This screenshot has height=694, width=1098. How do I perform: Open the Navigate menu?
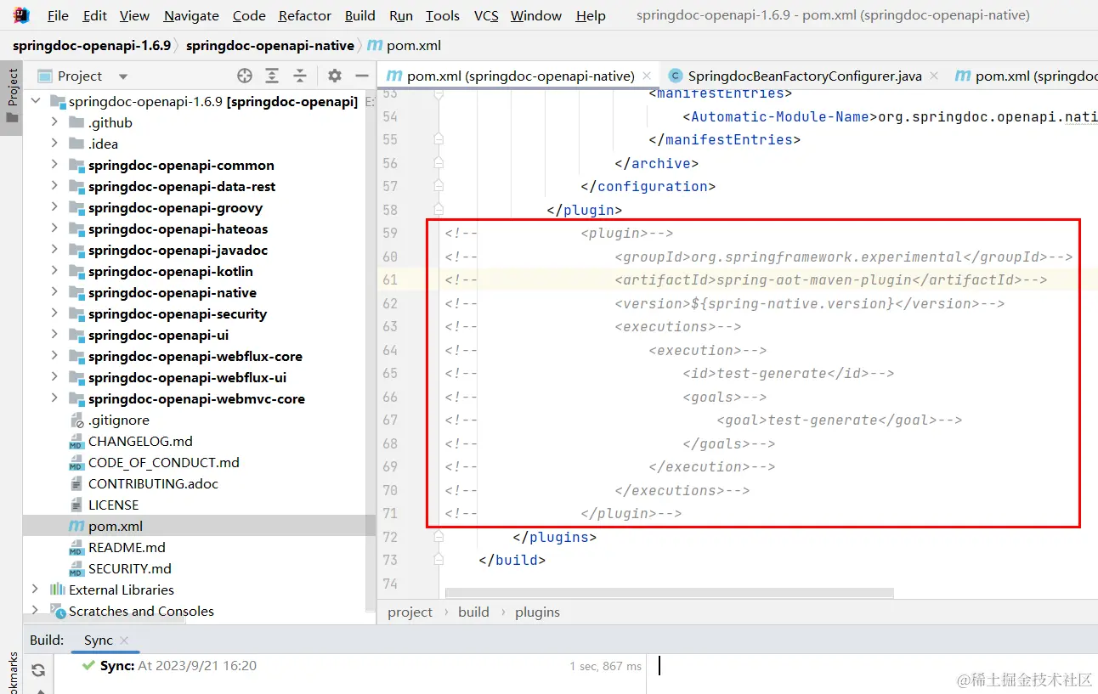pyautogui.click(x=191, y=15)
